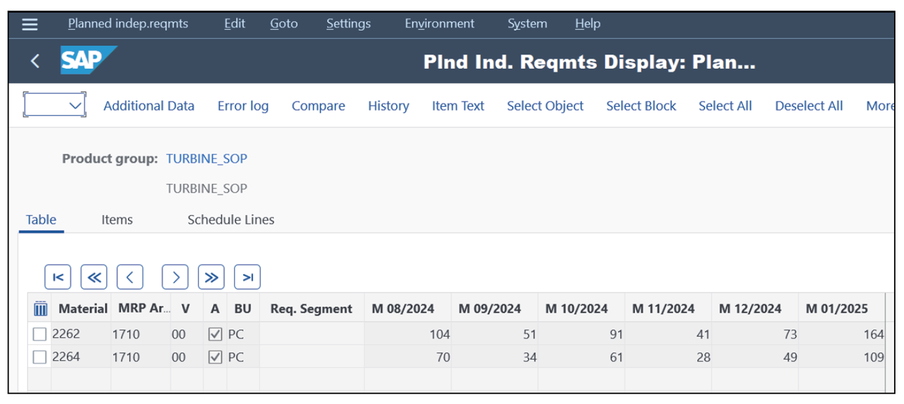Select row checkbox for material 2264
This screenshot has width=904, height=404.
pos(40,357)
